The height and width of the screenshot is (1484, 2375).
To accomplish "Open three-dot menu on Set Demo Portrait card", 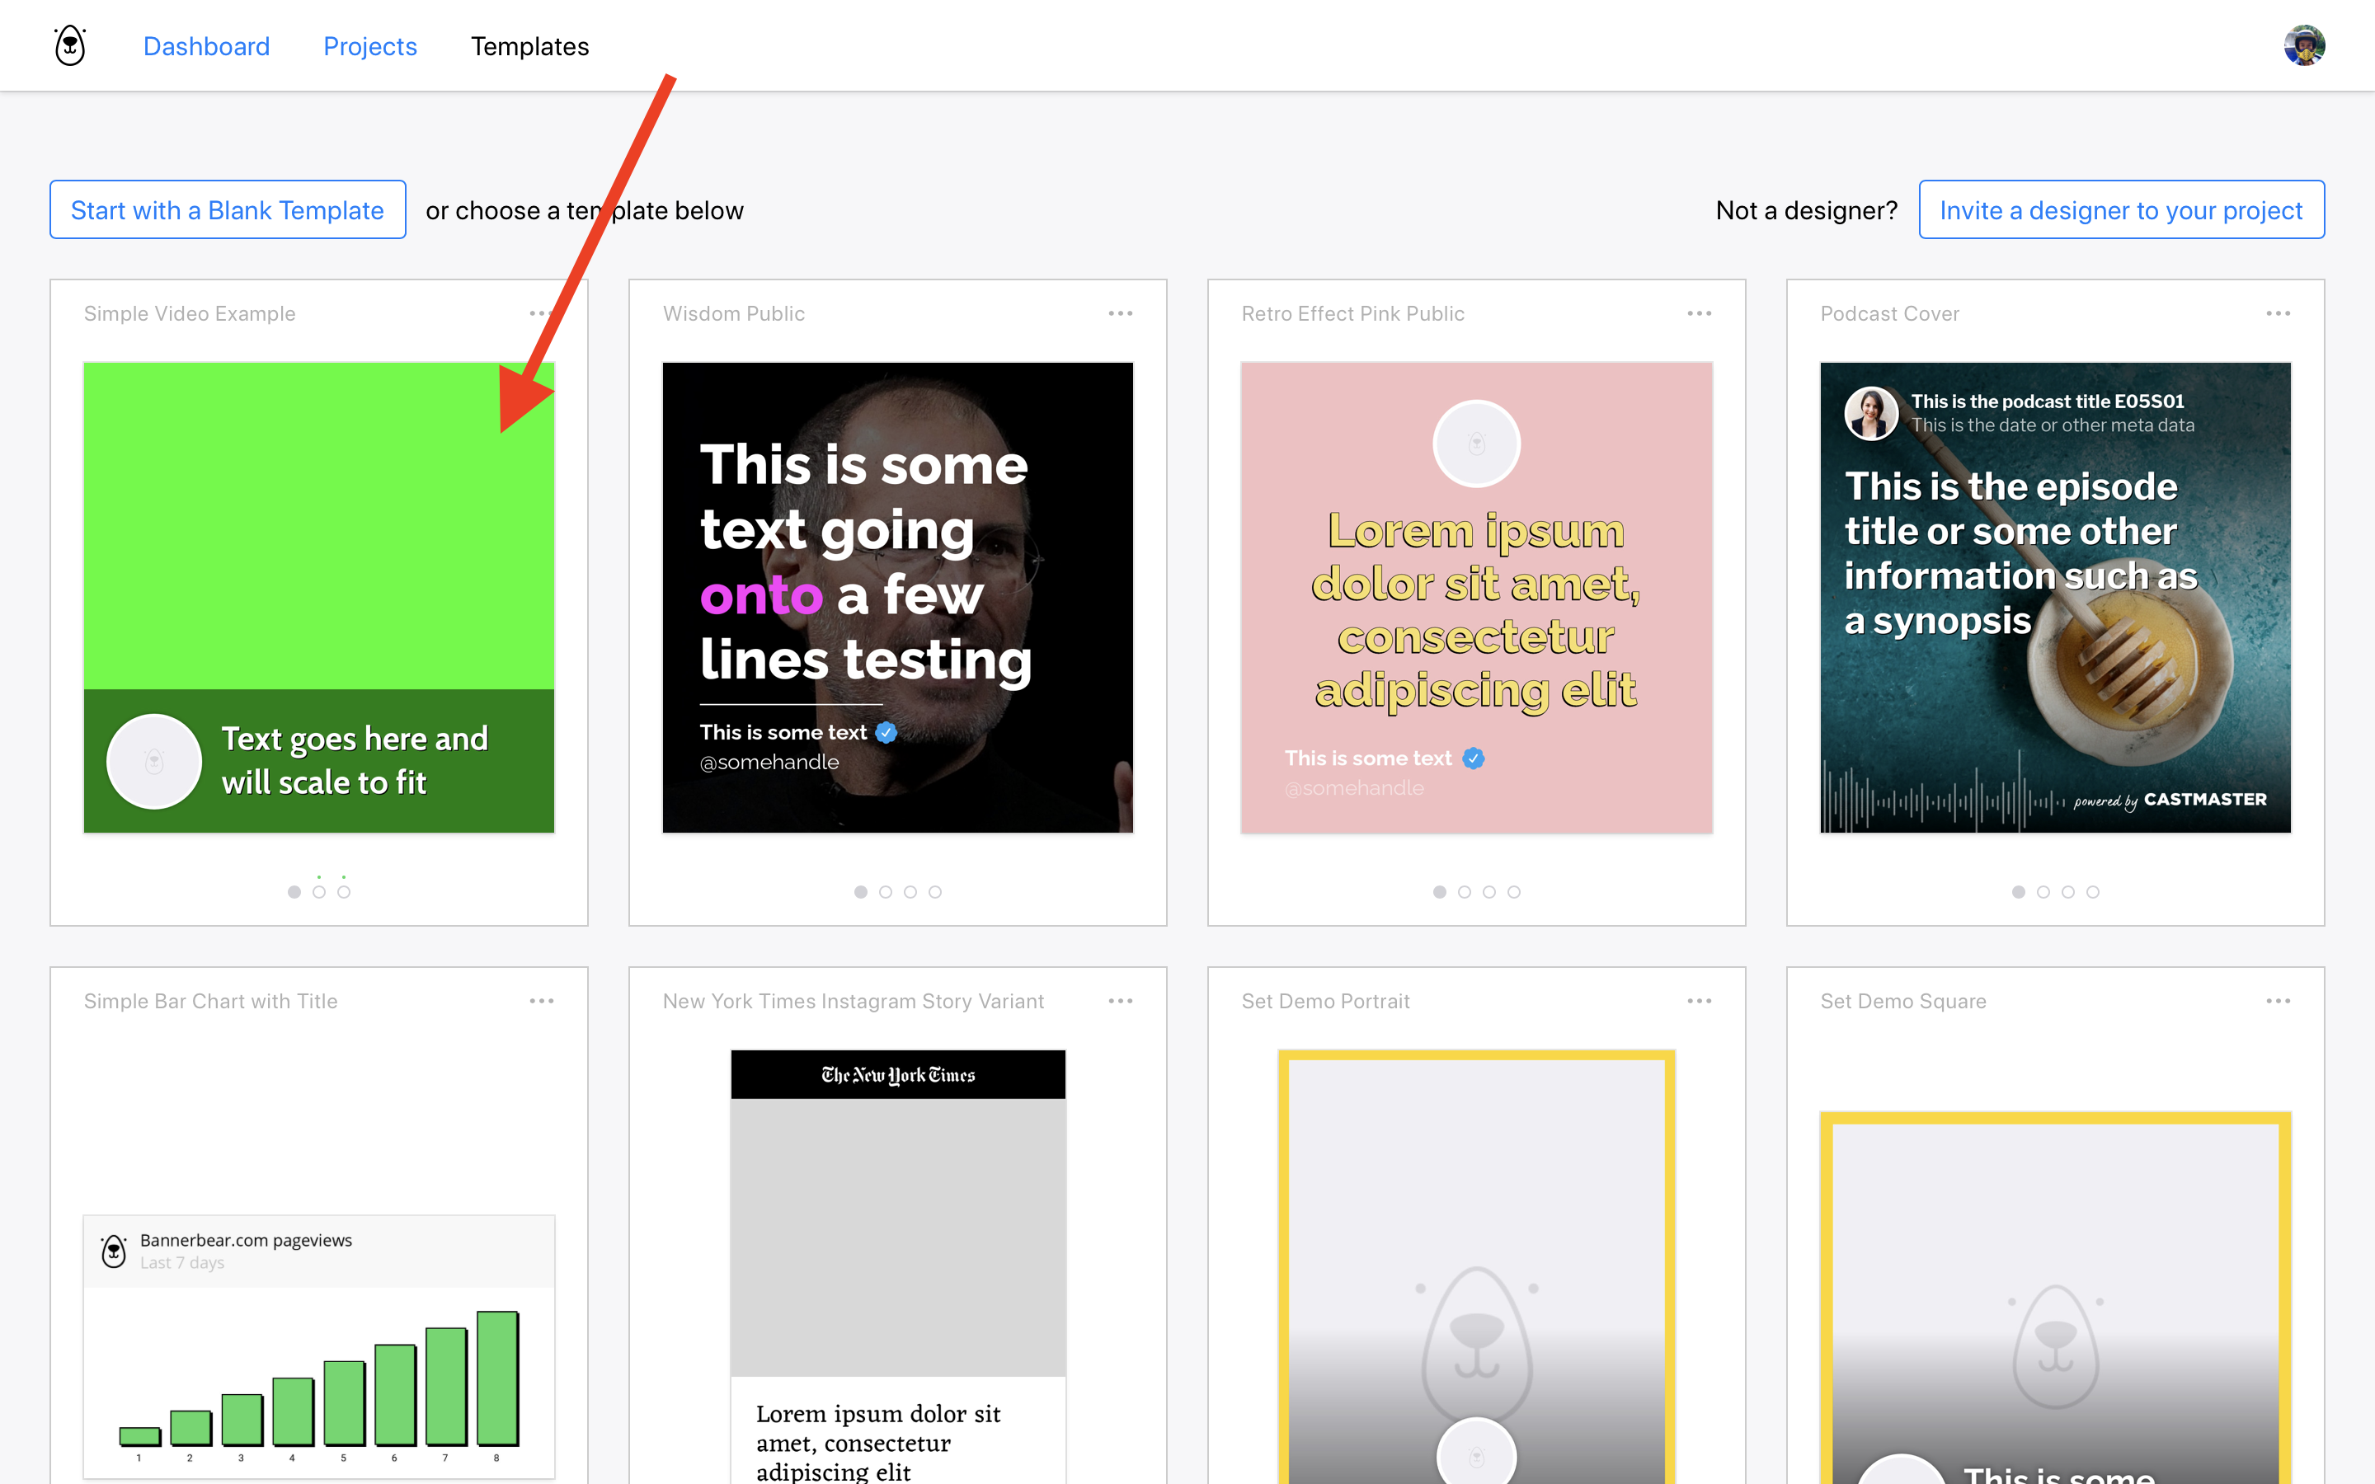I will 1699,1001.
